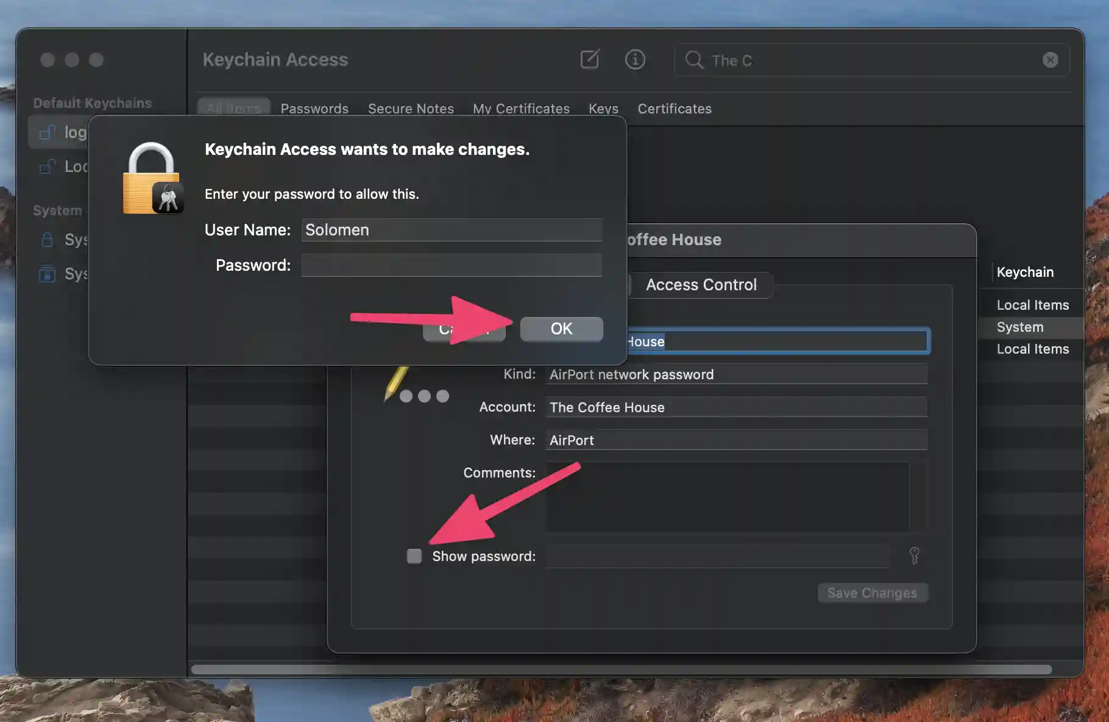
Task: Click the Password field in dialog
Action: (452, 265)
